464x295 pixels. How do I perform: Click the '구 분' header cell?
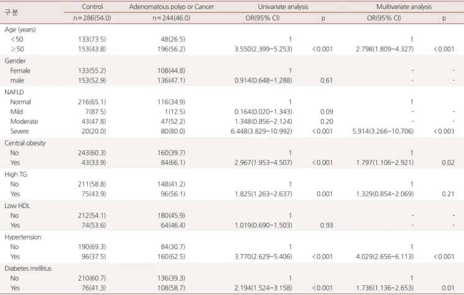pyautogui.click(x=12, y=12)
